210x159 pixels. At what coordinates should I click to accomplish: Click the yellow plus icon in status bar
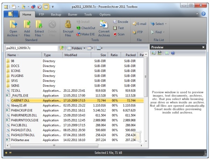pos(6,153)
